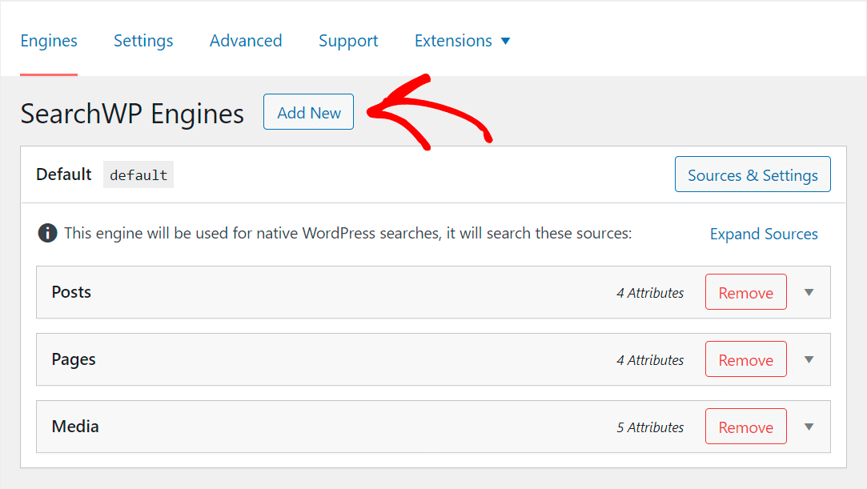The width and height of the screenshot is (867, 489).
Task: Remove the Posts source
Action: click(746, 292)
